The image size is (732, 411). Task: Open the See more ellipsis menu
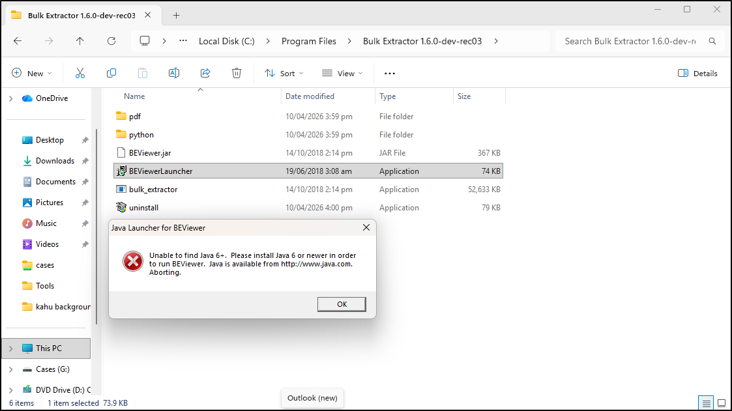click(x=390, y=73)
